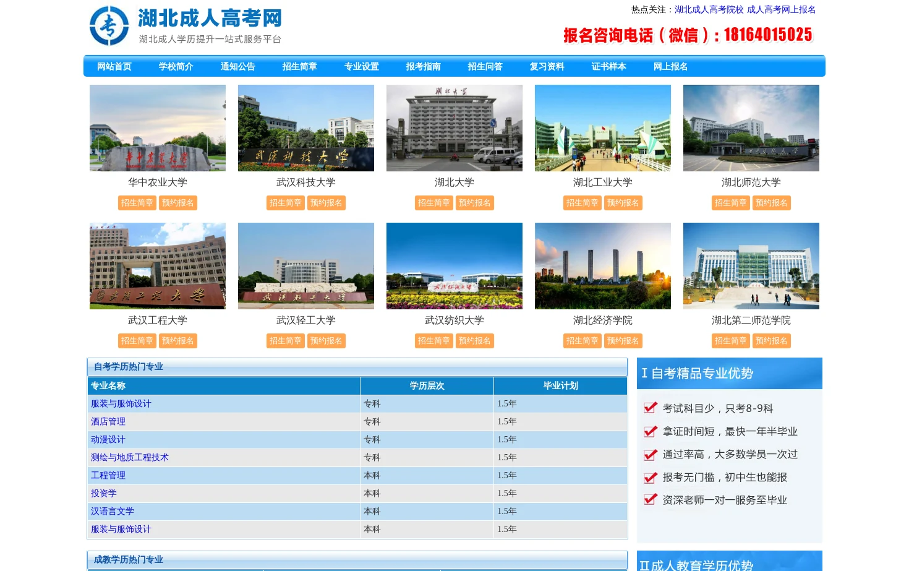Click the 华中农业大学 name text
Viewport: 909px width, 571px height.
point(158,182)
